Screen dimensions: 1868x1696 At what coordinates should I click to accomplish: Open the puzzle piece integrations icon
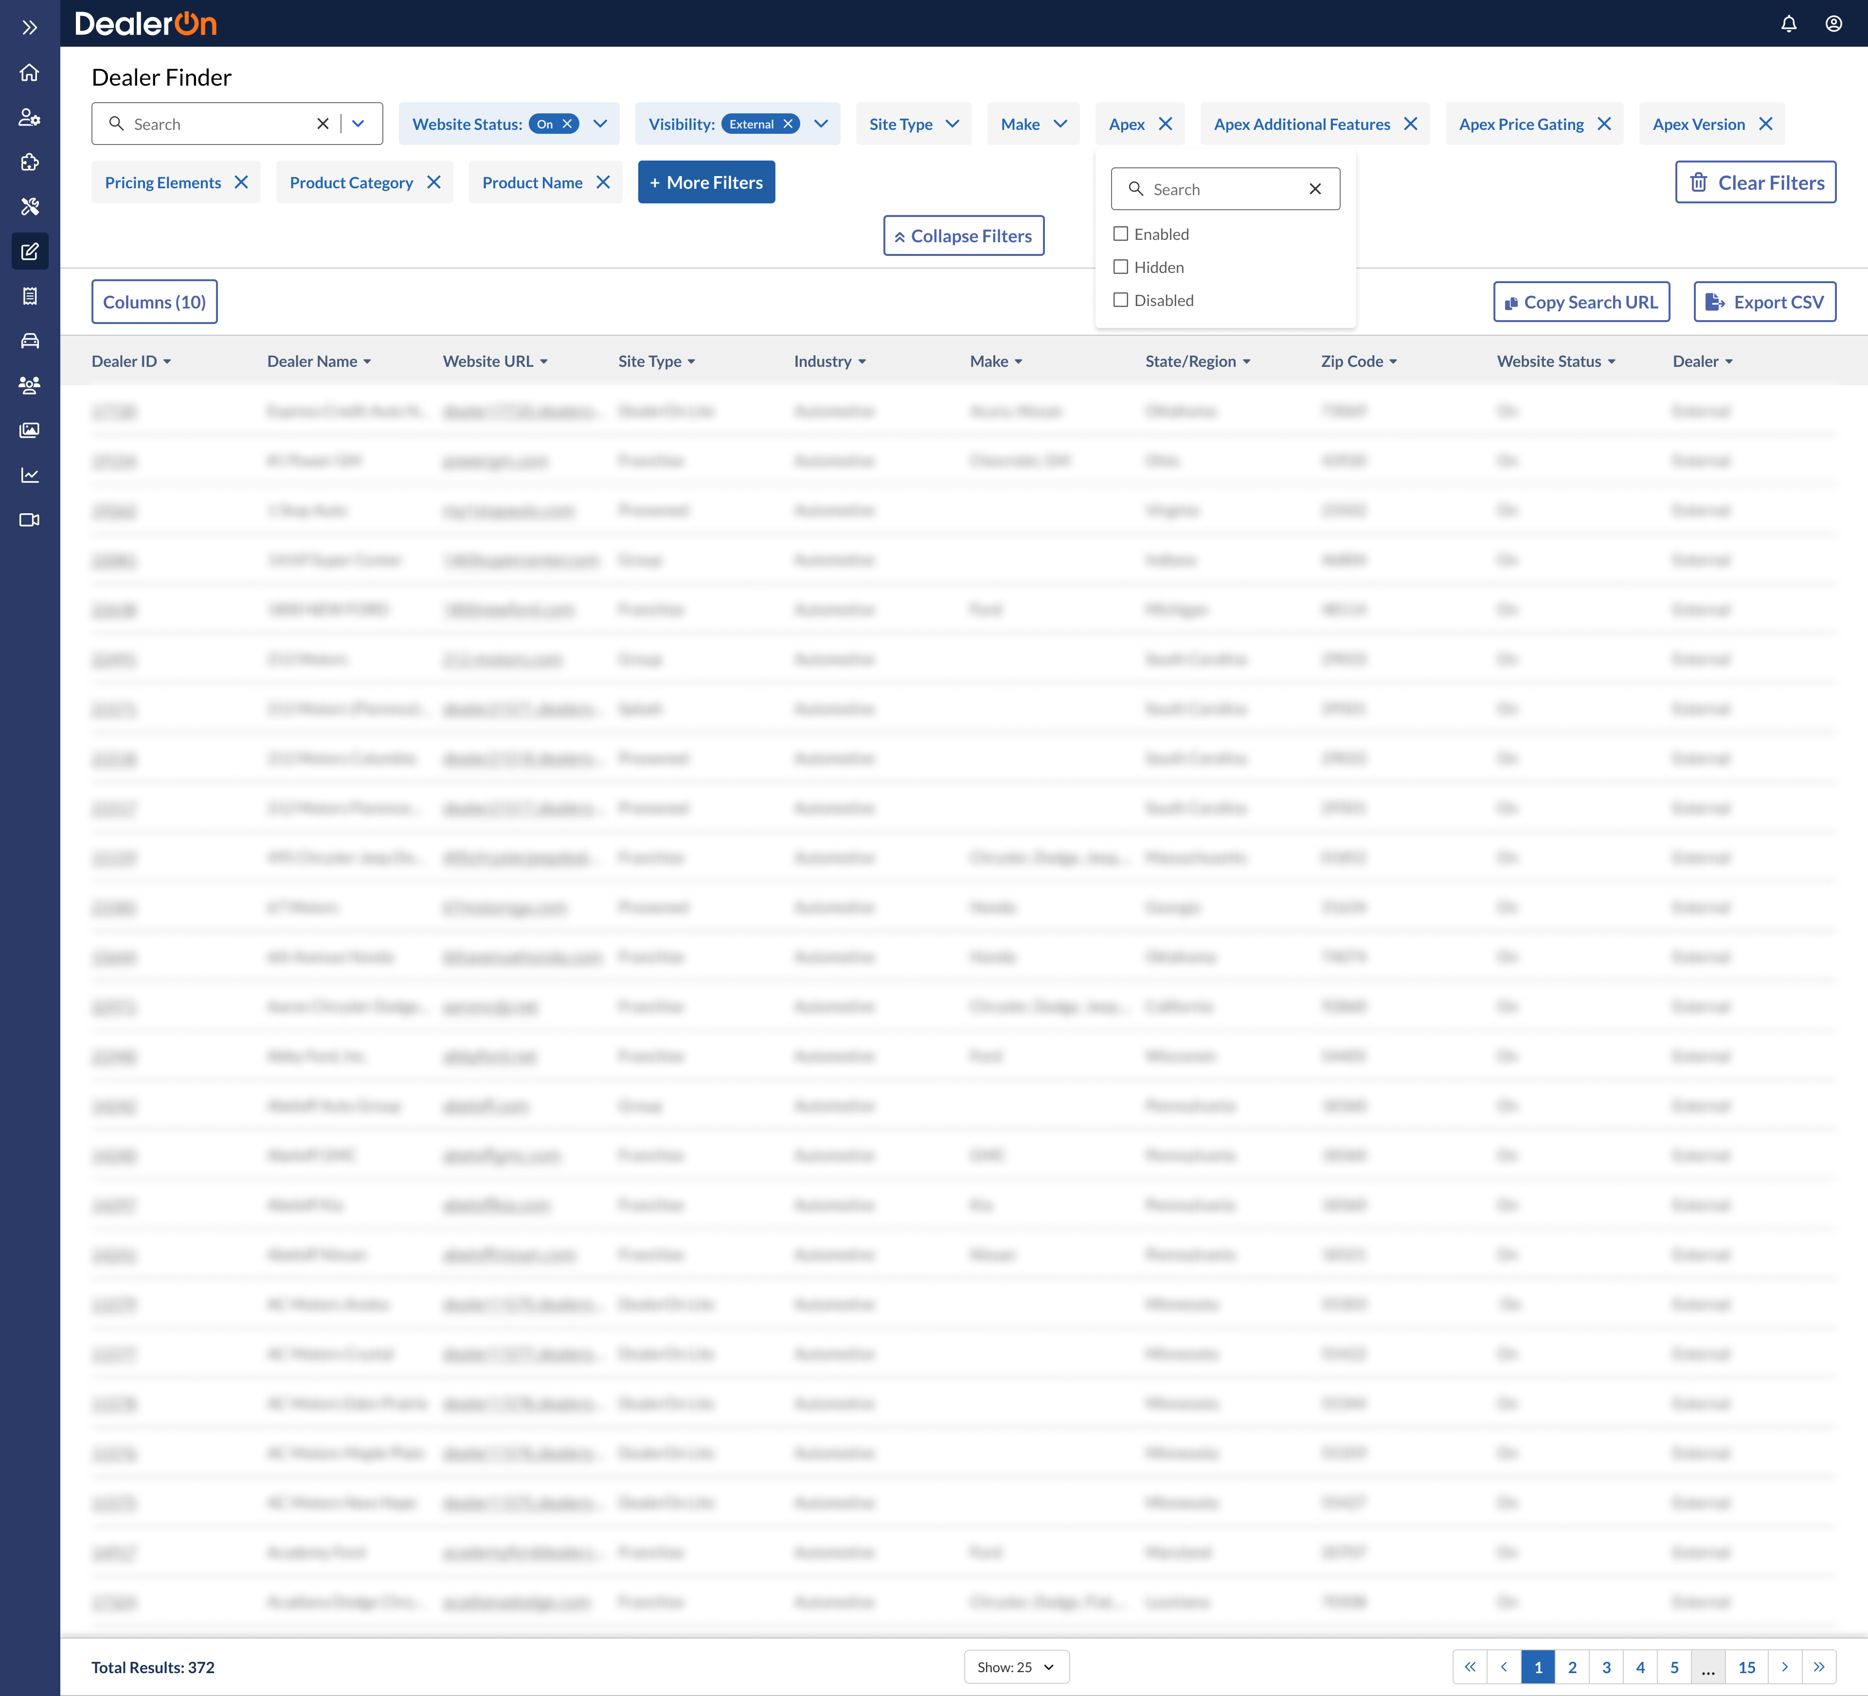click(30, 162)
